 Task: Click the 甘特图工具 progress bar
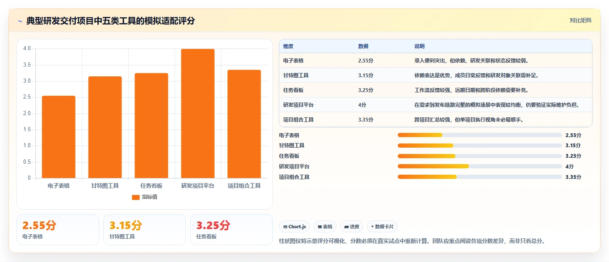pos(480,146)
